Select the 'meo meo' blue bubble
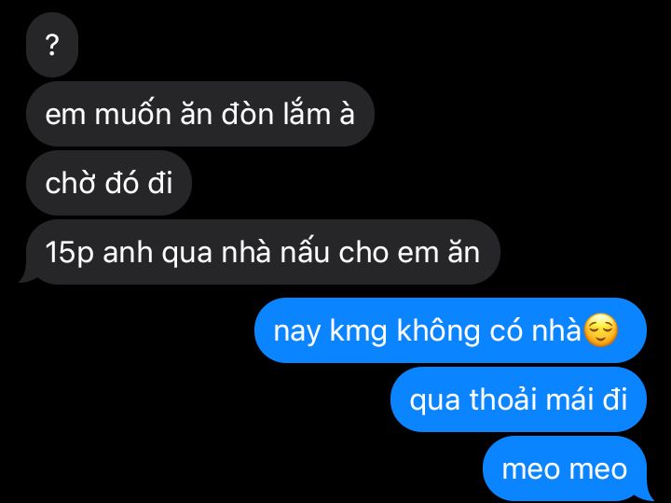This screenshot has height=503, width=671. [565, 468]
